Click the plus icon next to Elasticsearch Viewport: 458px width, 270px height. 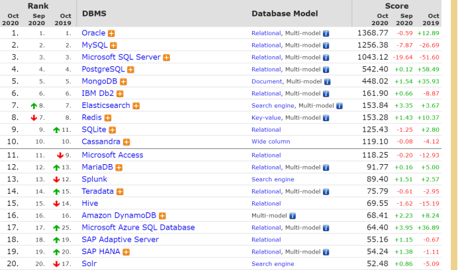136,106
